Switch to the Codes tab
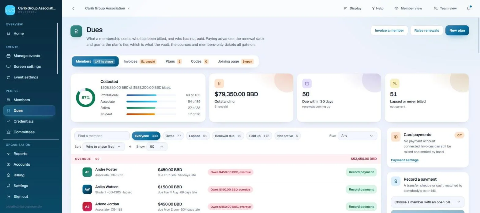The height and width of the screenshot is (213, 480). tap(200, 61)
